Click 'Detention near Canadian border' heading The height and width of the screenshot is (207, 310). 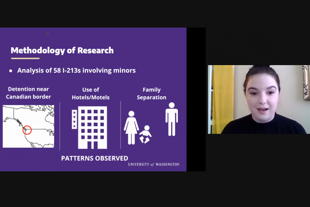click(x=28, y=93)
